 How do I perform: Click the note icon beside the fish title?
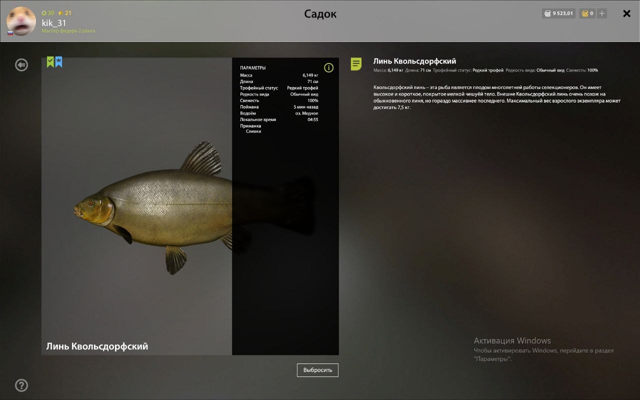(x=356, y=64)
